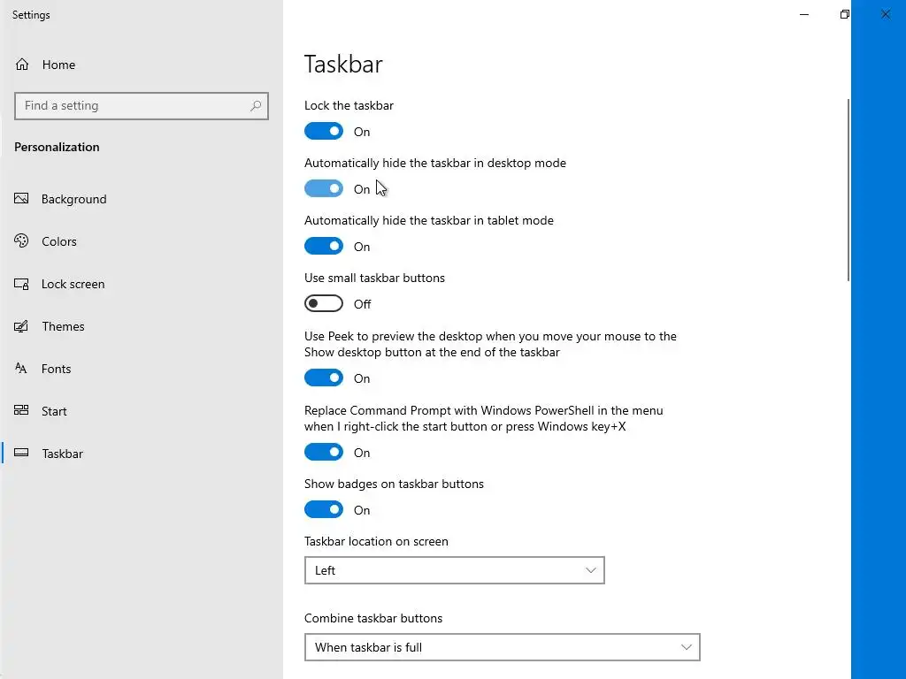
Task: Turn off Show badges on taskbar buttons
Action: (x=324, y=510)
